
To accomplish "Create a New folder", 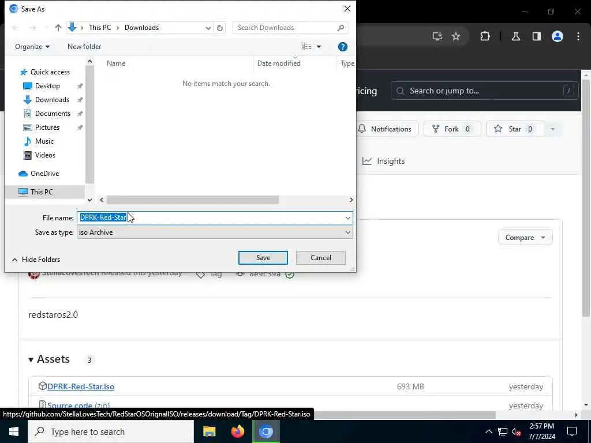I will coord(84,47).
